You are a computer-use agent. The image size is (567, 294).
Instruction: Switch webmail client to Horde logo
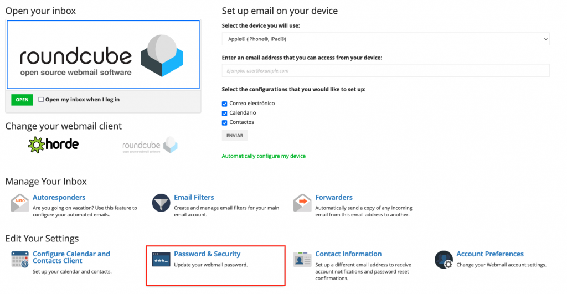[x=53, y=145]
